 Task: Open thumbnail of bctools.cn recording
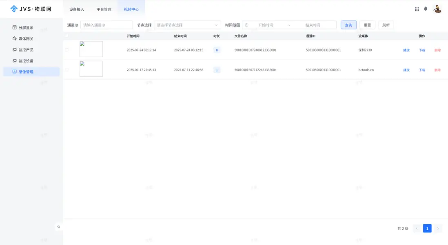pos(91,69)
